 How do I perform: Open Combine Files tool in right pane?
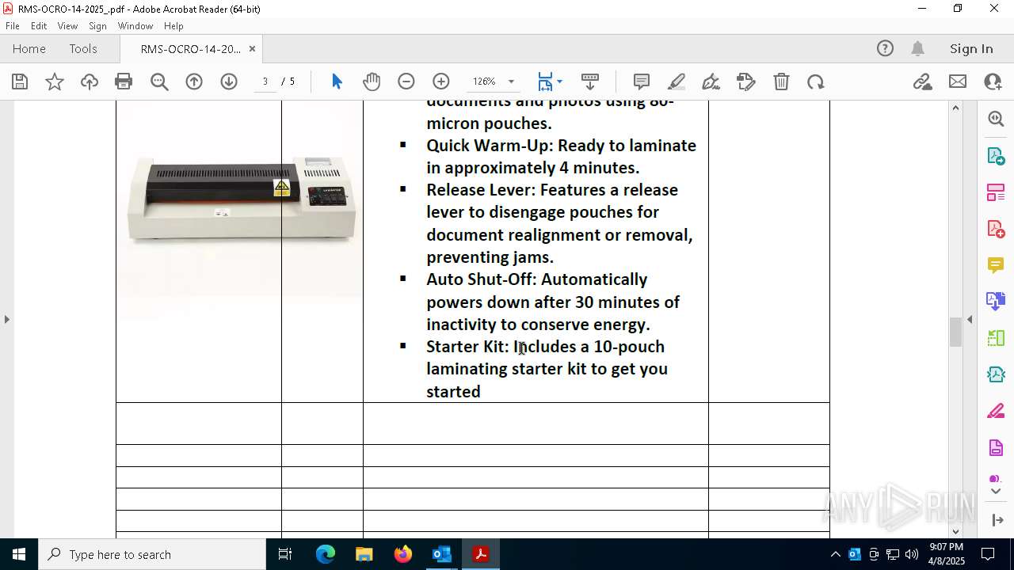(x=996, y=301)
